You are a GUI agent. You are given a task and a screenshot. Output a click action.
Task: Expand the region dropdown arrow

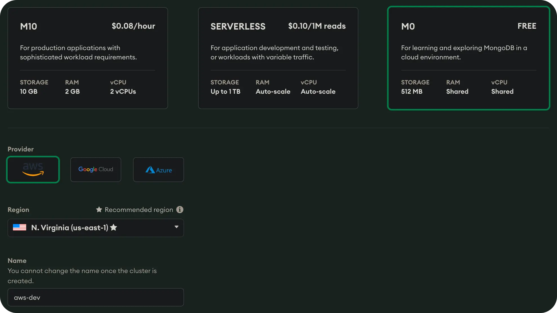[x=177, y=227]
